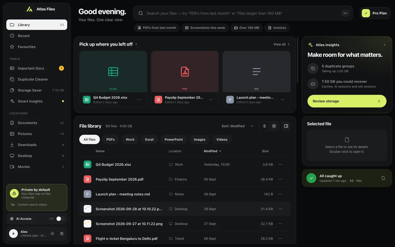Image resolution: width=395 pixels, height=247 pixels.
Task: Open more options on the Q4 Budget card
Action: [x=139, y=100]
